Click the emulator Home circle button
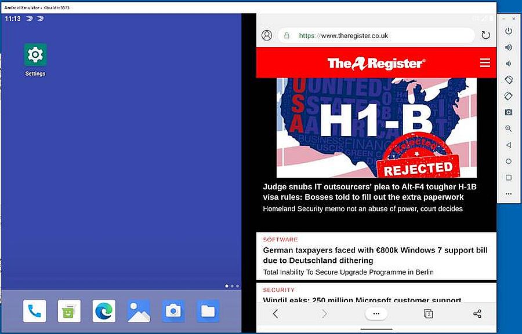The width and height of the screenshot is (522, 334). click(x=508, y=161)
